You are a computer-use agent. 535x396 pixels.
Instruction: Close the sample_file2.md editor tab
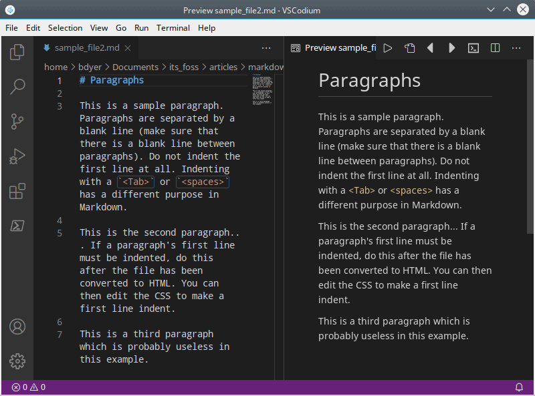128,48
